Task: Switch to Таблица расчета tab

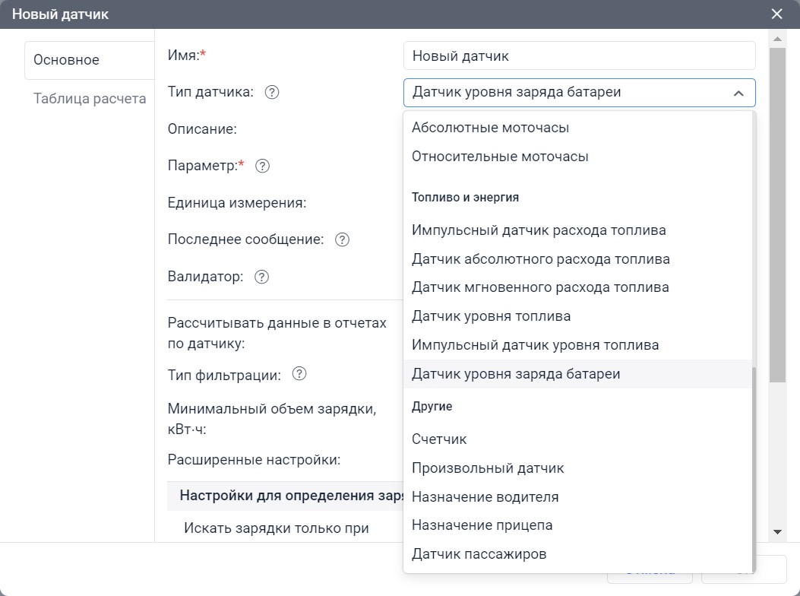Action: [x=90, y=100]
